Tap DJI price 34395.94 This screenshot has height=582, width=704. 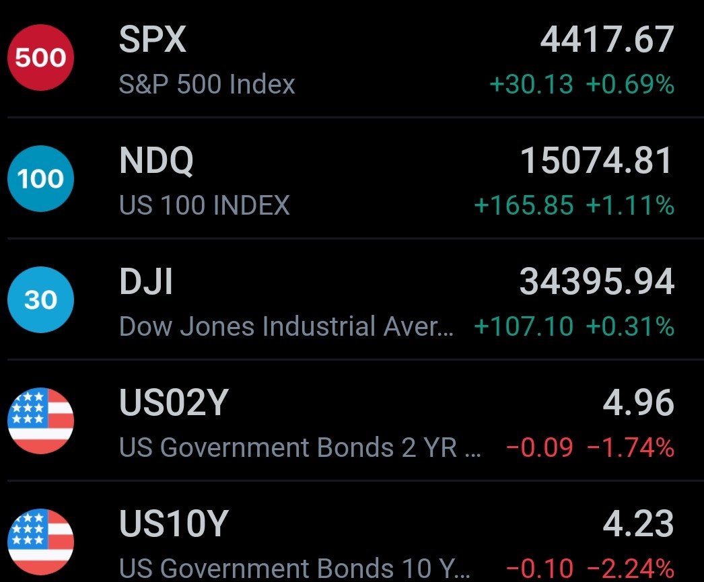tap(596, 283)
